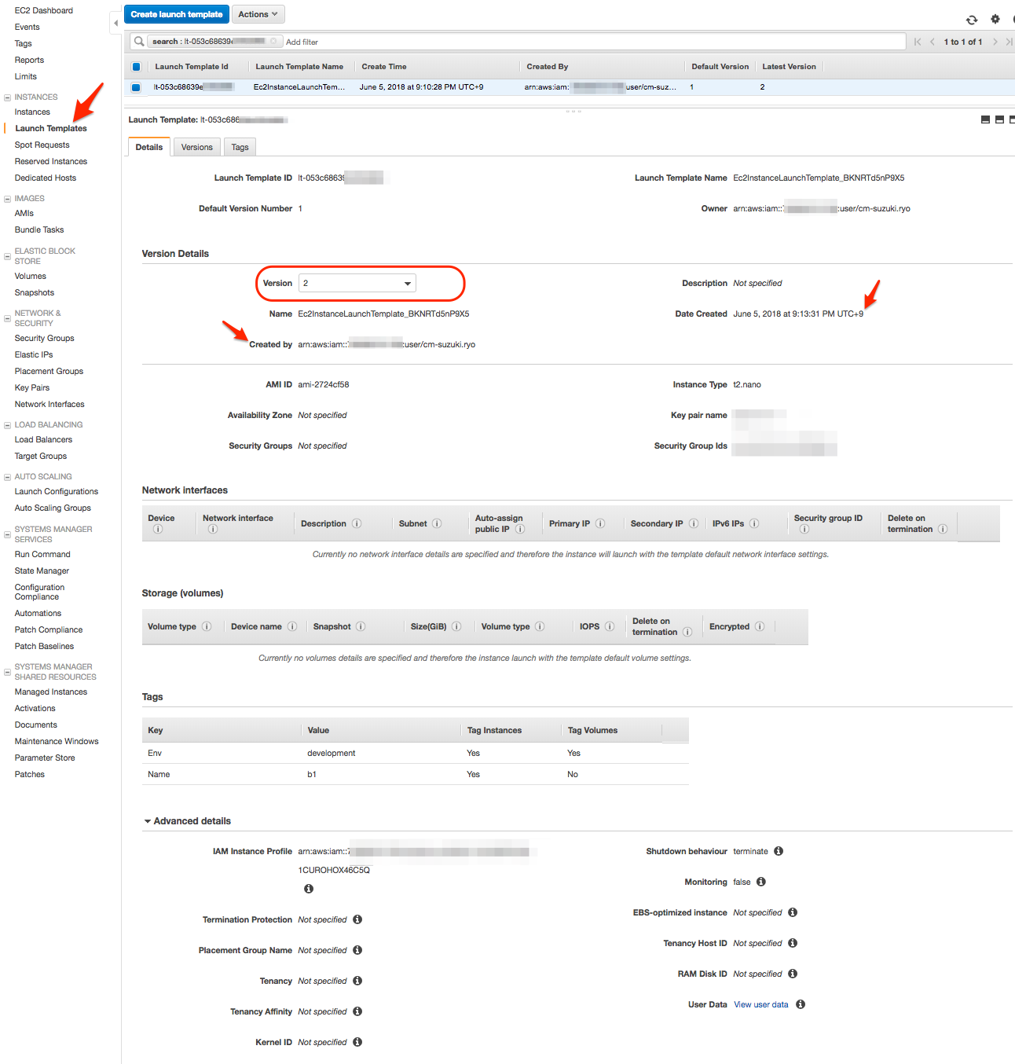The height and width of the screenshot is (1064, 1015).
Task: Click the info icon under IAM Instance Profile
Action: (308, 888)
